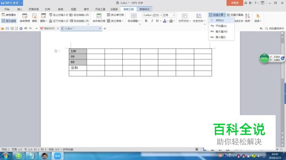Insert column to the left (在左侧插入列)

click(79, 15)
